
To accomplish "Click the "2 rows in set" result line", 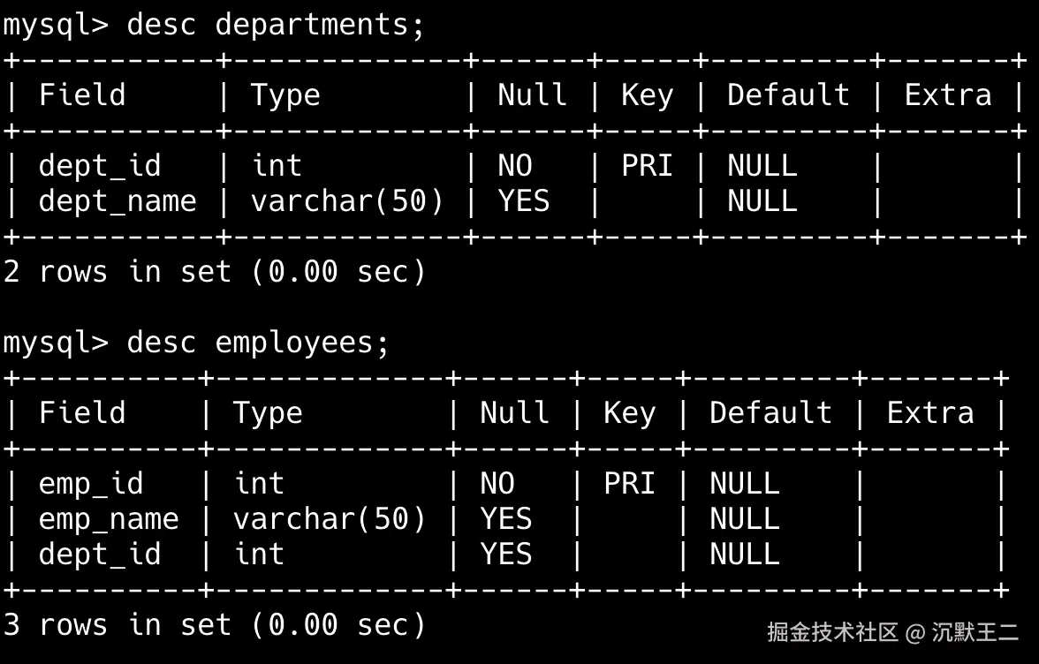I will click(x=214, y=272).
